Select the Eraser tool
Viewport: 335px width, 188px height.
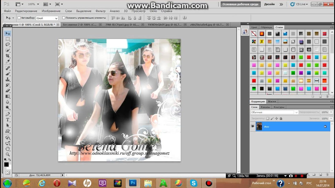pyautogui.click(x=8, y=91)
